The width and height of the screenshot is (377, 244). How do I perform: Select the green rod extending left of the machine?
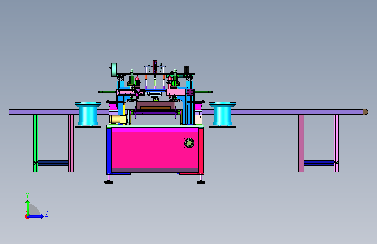pos(107,92)
